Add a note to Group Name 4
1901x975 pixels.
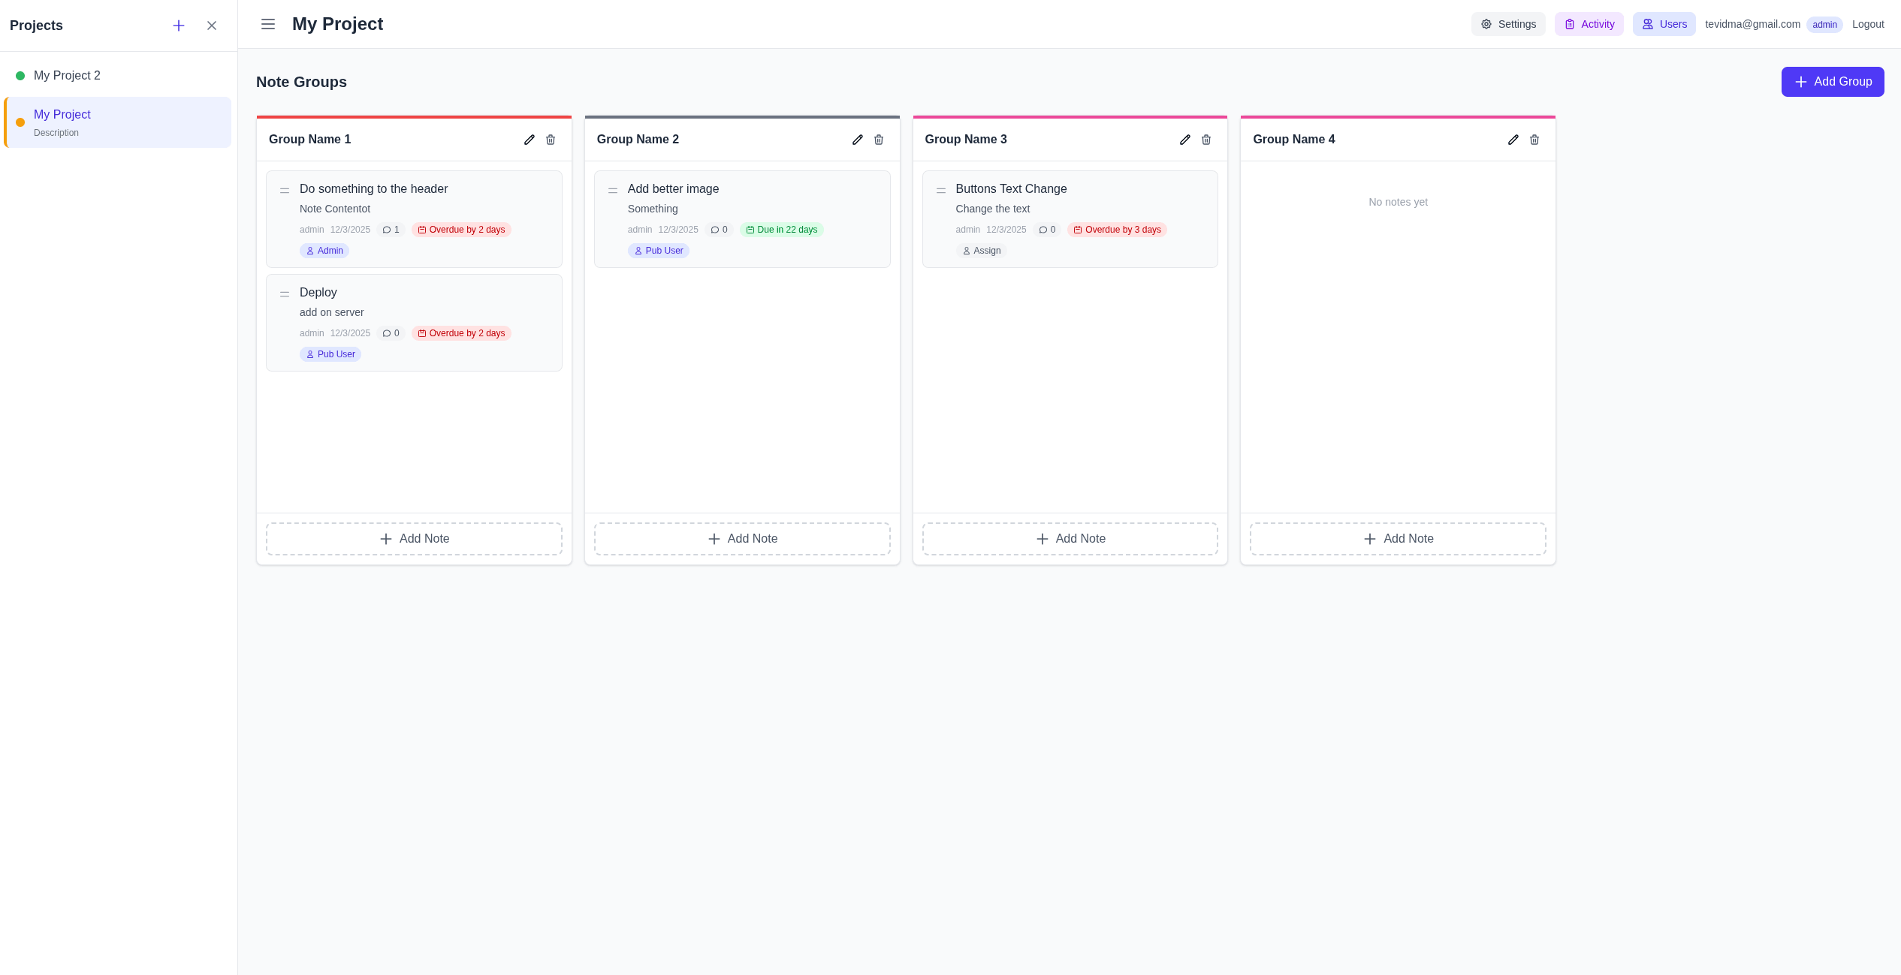pos(1397,538)
